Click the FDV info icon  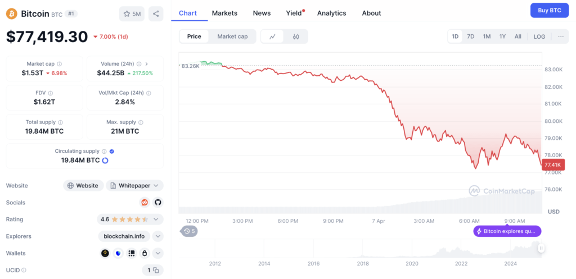pos(51,93)
